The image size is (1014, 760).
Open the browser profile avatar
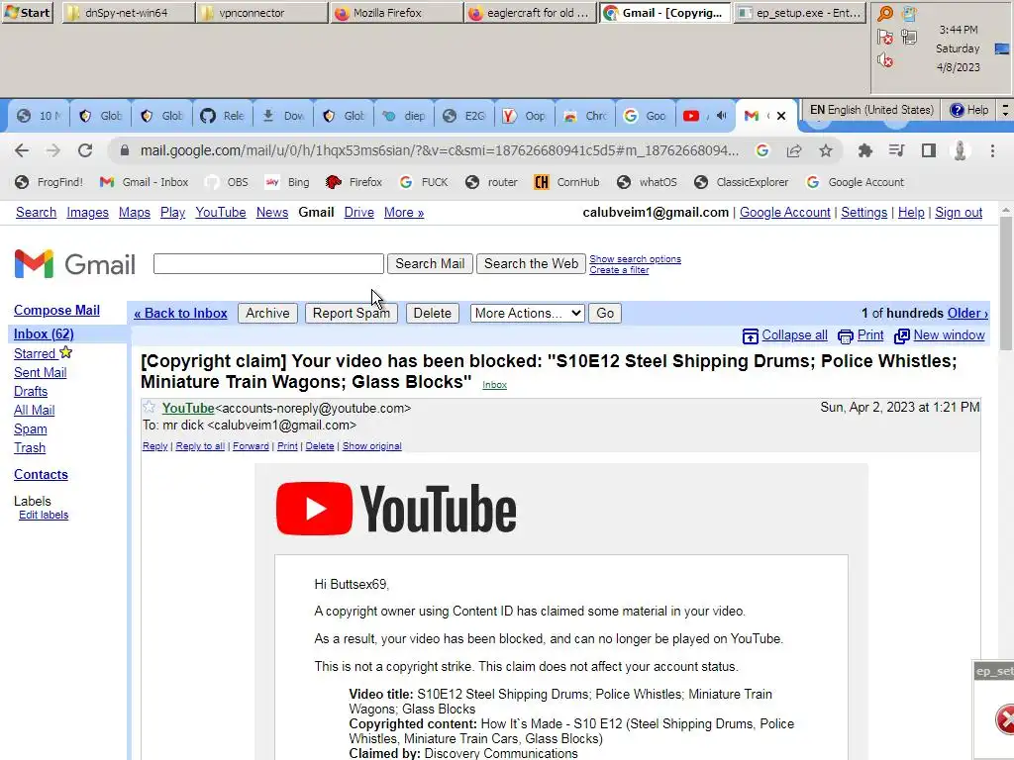[961, 150]
